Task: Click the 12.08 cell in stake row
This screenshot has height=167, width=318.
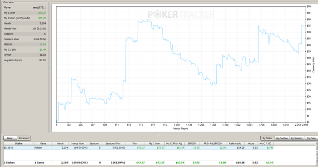Action: pos(213,148)
